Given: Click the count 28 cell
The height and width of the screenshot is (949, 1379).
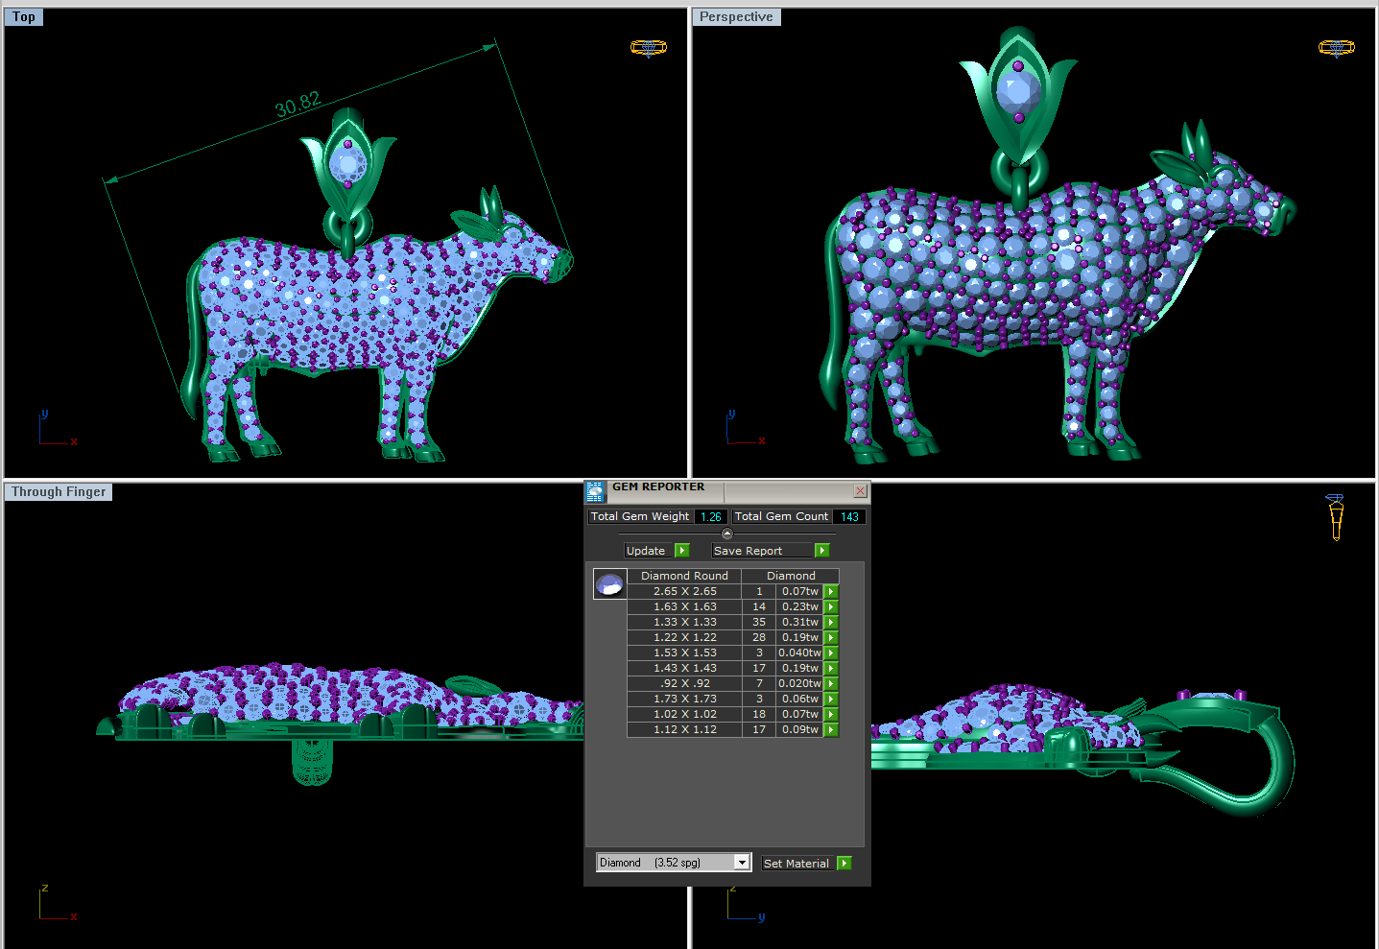Looking at the screenshot, I should point(759,638).
